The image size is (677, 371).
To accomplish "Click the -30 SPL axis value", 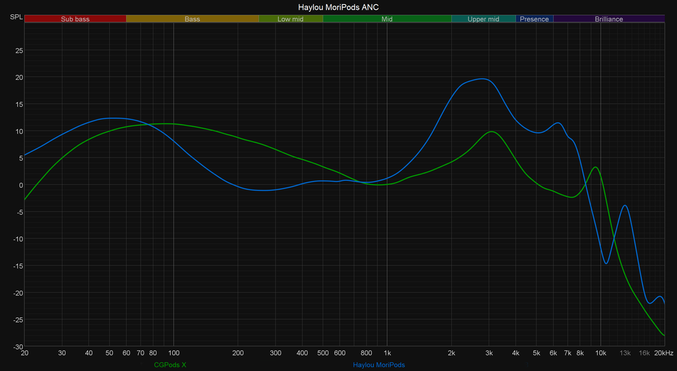I will [18, 347].
